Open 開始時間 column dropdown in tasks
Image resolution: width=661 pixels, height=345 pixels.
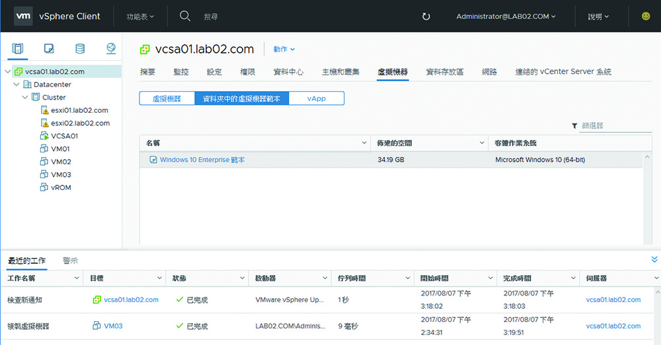point(490,278)
